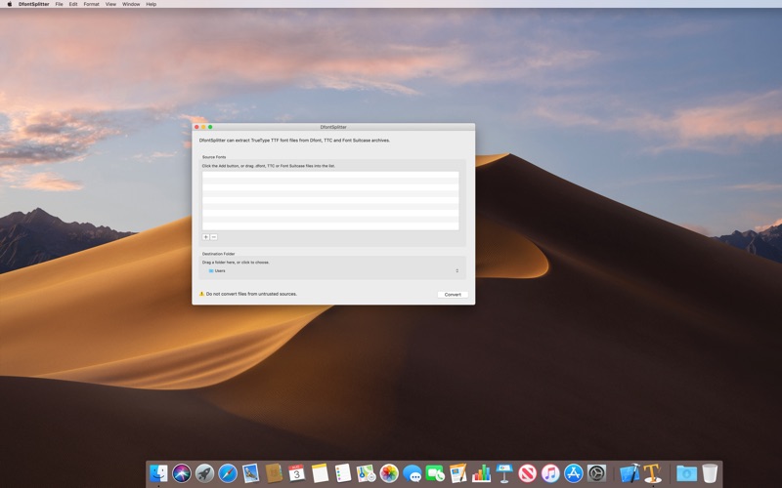
Task: Click inside the empty Source Fonts list
Action: pos(330,201)
